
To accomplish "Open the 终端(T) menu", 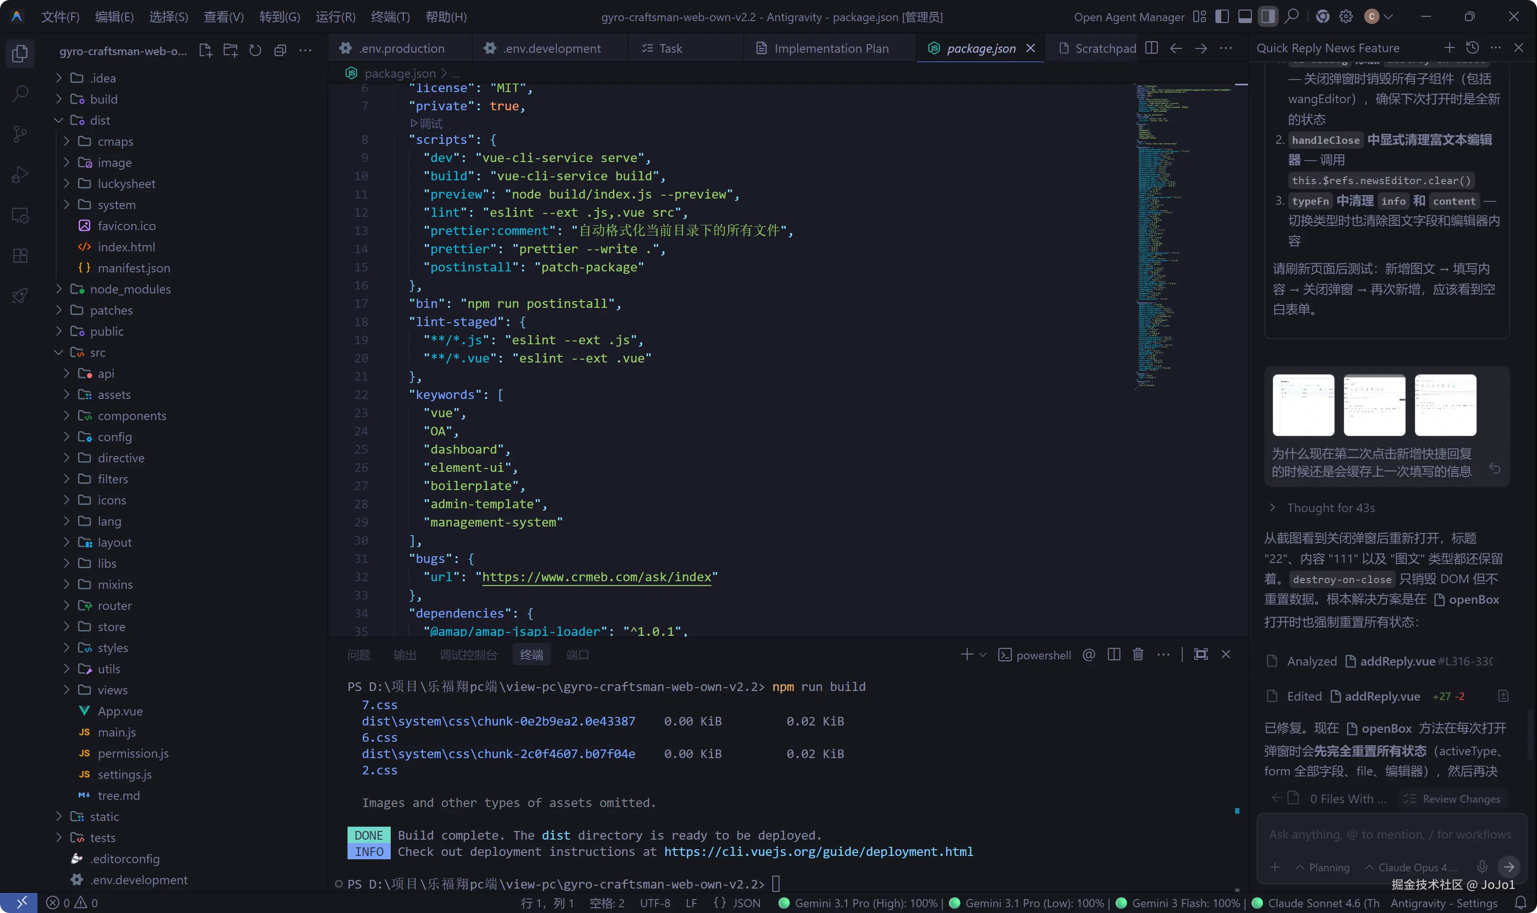I will click(x=390, y=17).
